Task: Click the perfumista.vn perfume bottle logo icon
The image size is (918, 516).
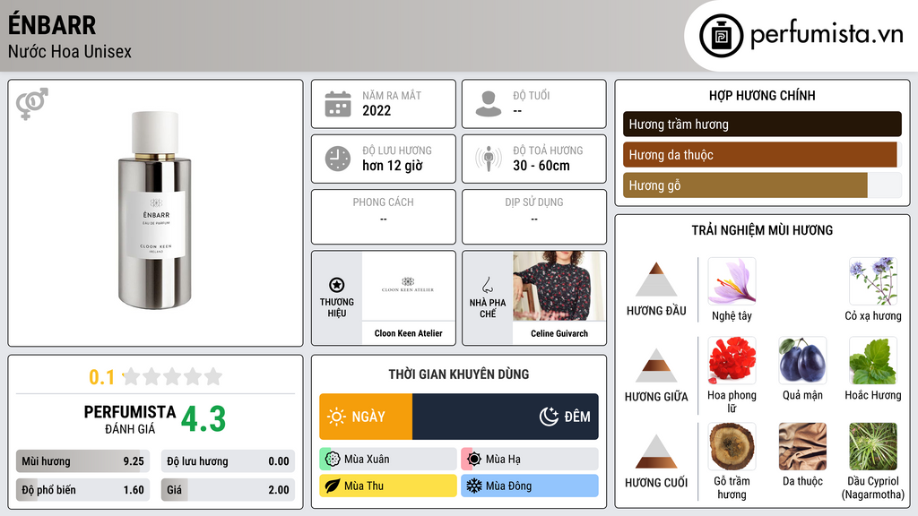Action: (x=721, y=36)
